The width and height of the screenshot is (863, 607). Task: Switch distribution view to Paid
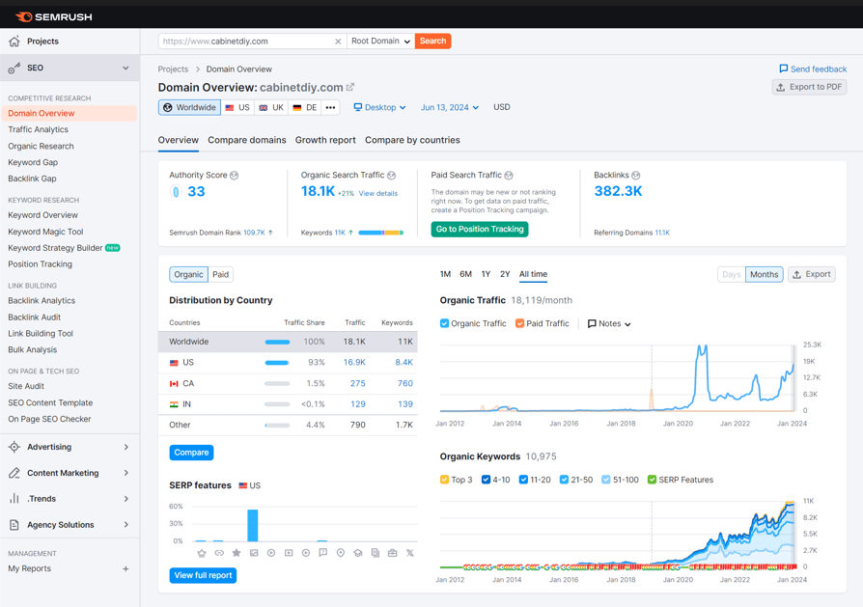221,275
